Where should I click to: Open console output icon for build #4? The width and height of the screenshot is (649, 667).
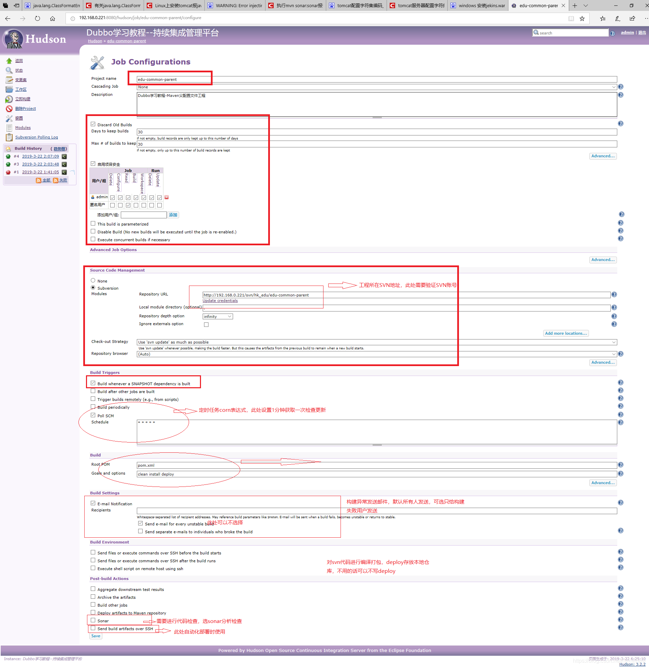point(64,156)
